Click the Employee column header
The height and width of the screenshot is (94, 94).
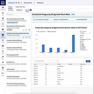coord(70,64)
